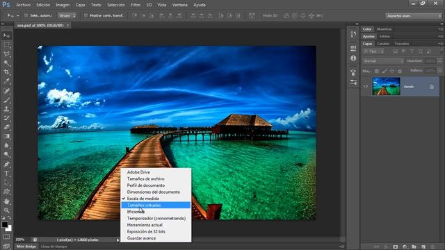Click the foreground color swatch
Image resolution: width=445 pixels, height=250 pixels.
[5, 225]
